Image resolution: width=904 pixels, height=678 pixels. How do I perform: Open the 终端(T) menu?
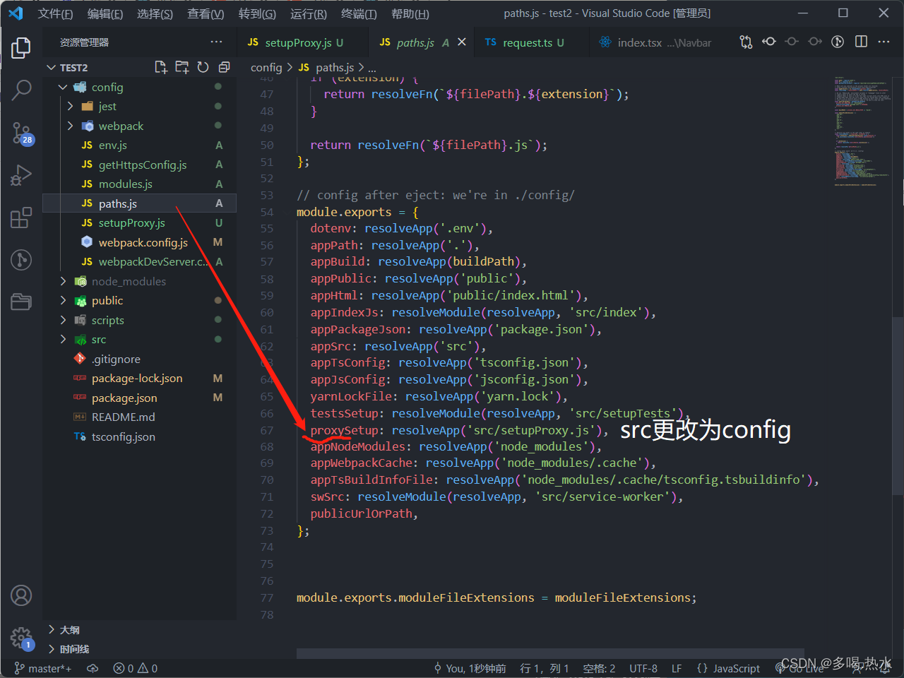point(359,13)
